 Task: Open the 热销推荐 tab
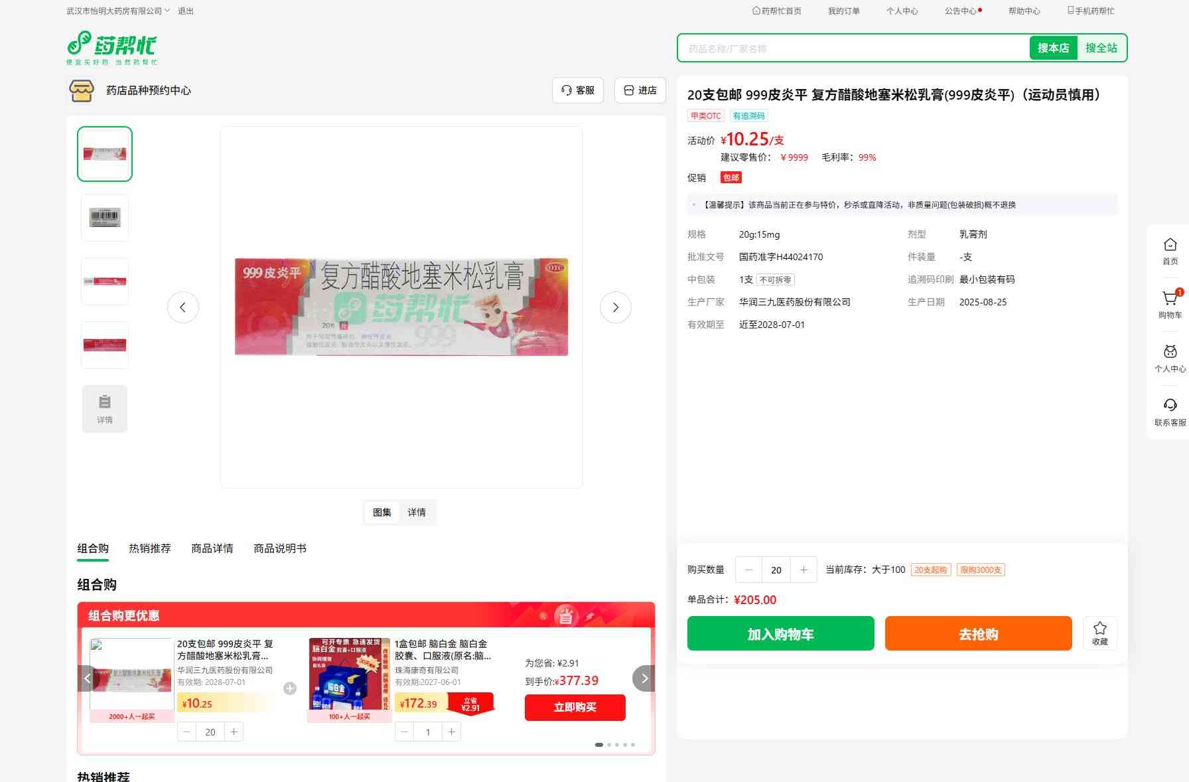point(150,548)
